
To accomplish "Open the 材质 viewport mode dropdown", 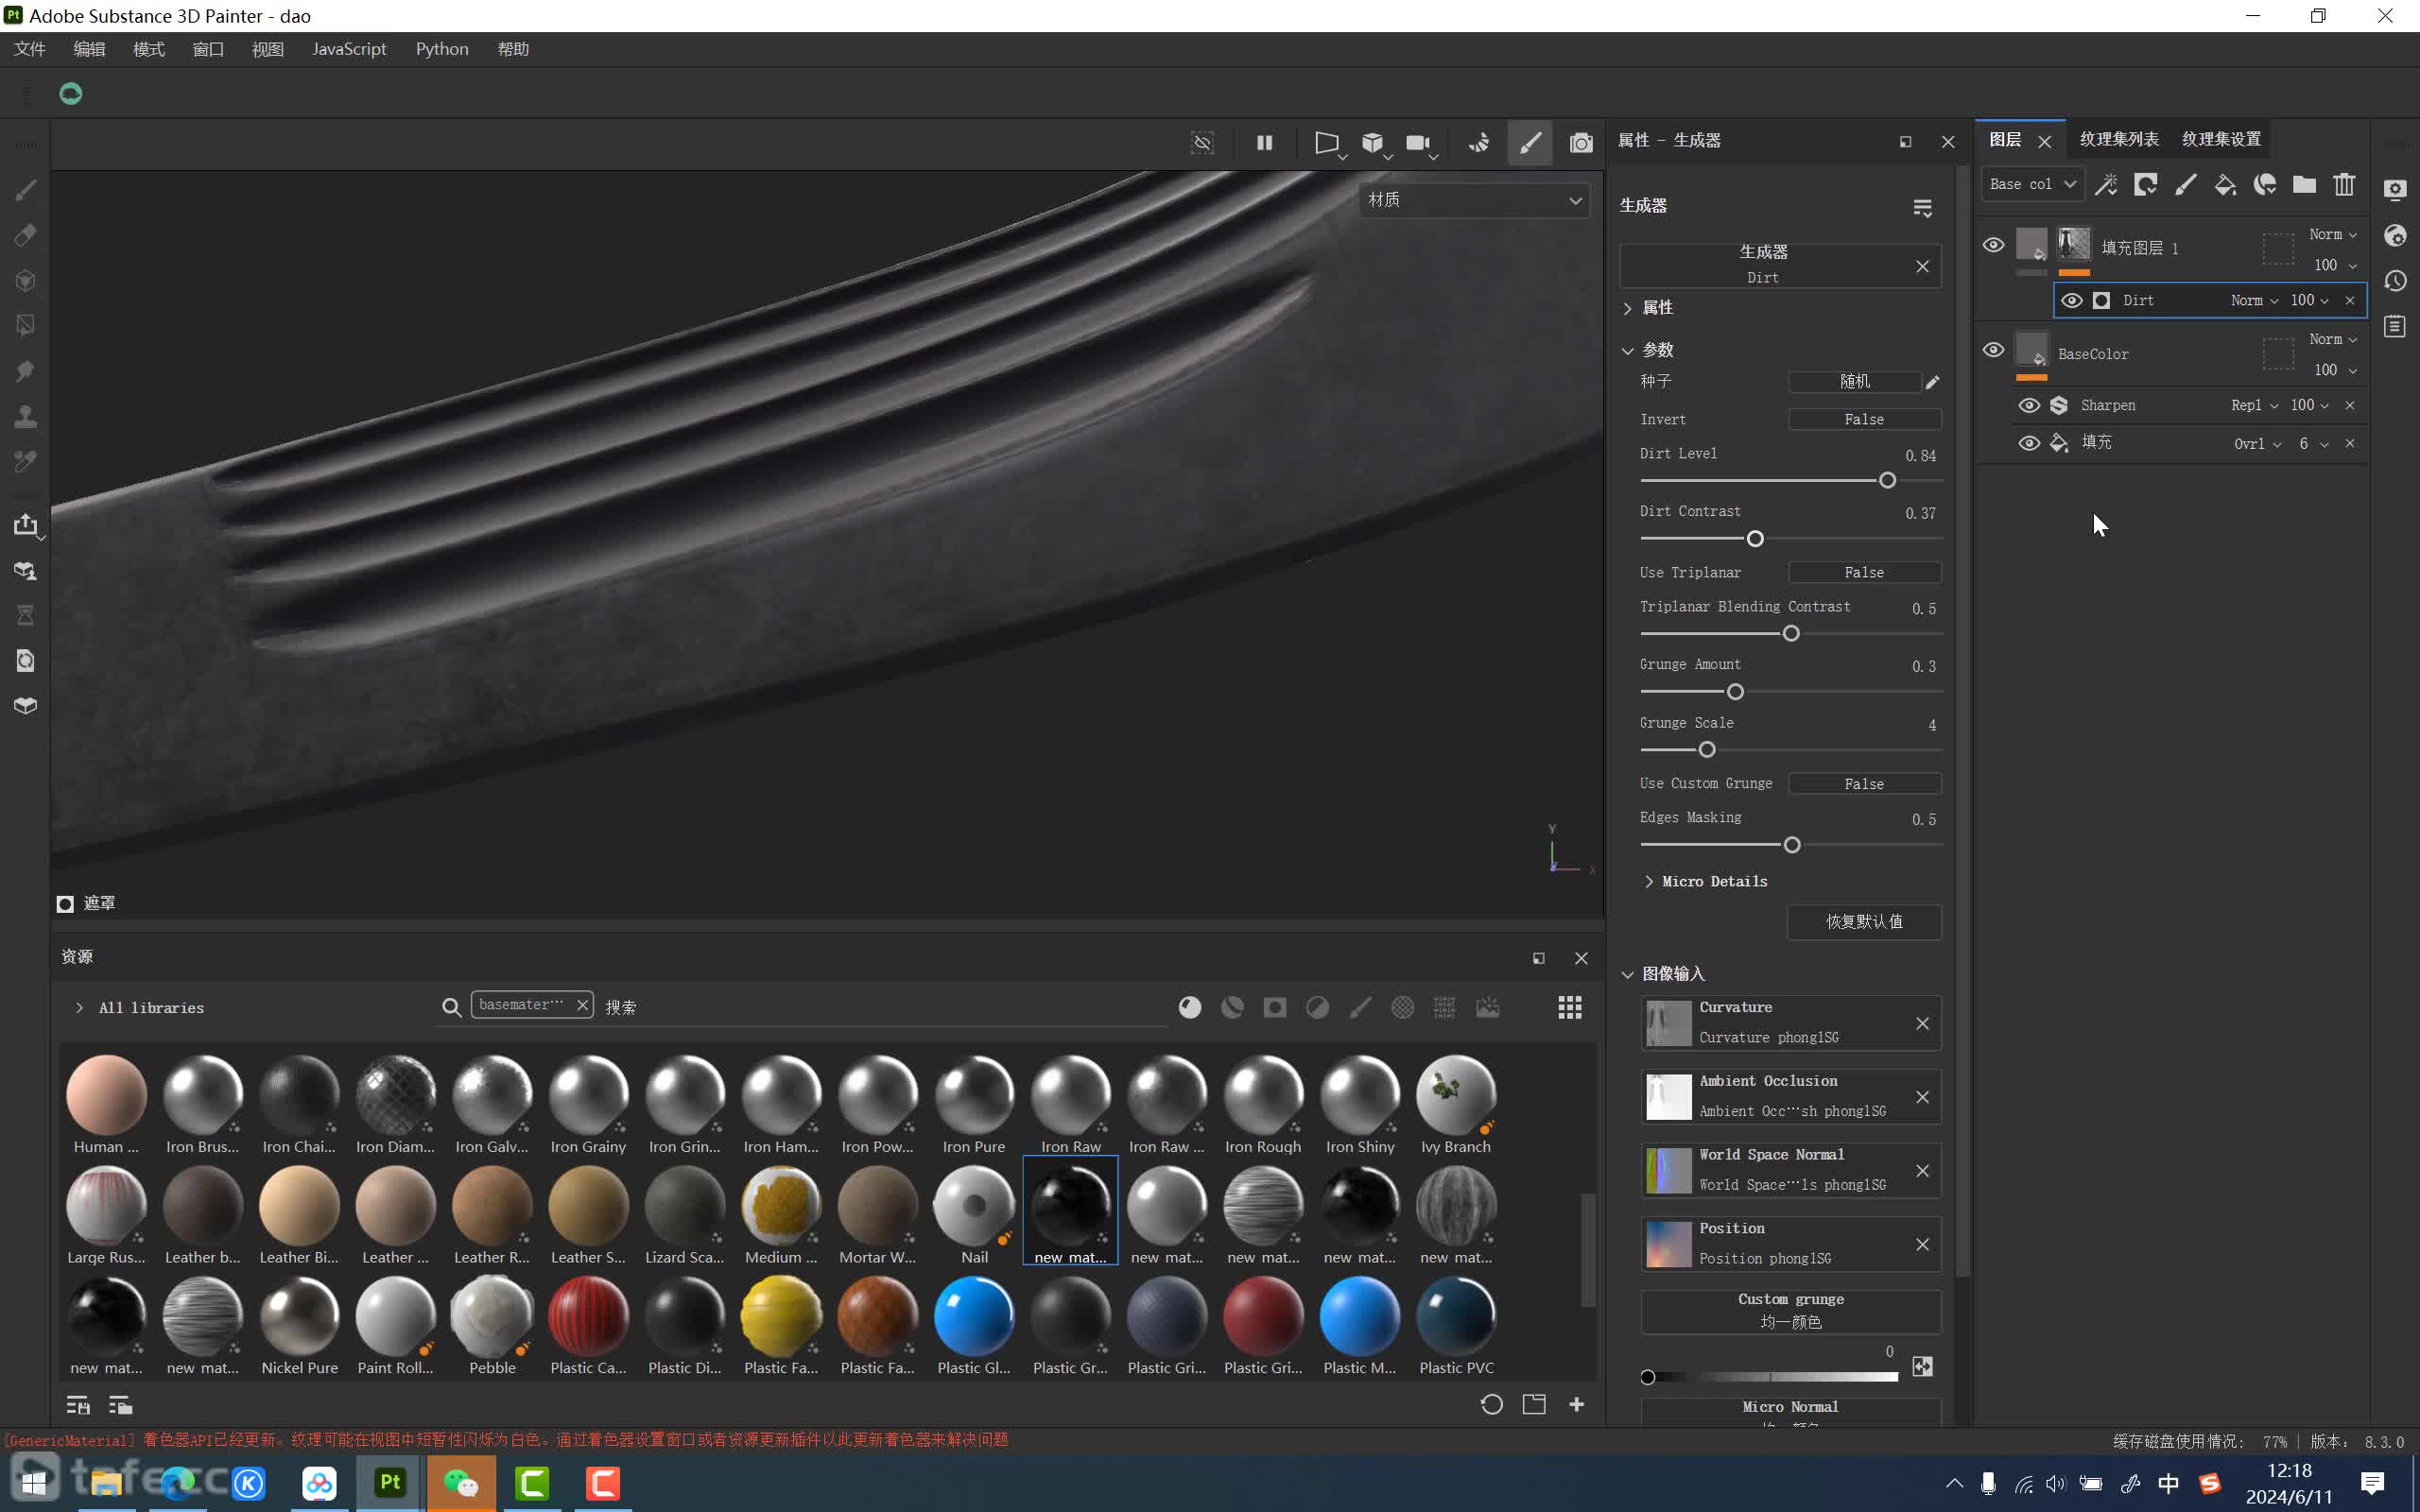I will coord(1474,200).
